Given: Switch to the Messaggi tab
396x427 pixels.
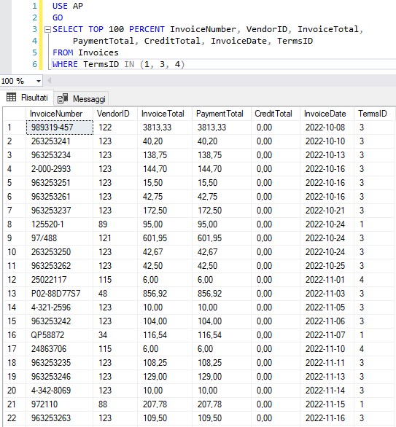Looking at the screenshot, I should coord(82,98).
